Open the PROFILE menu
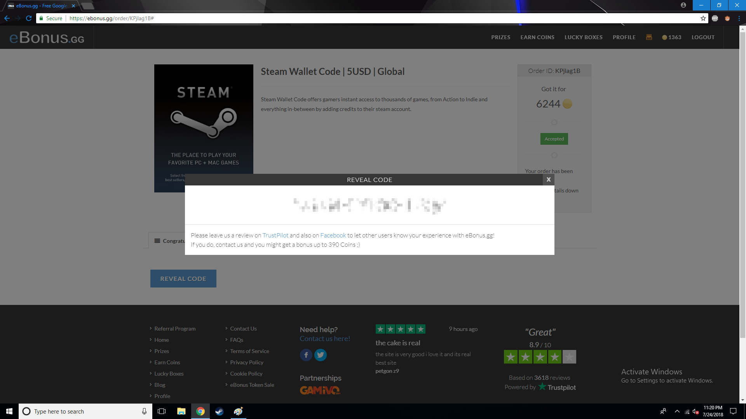746x419 pixels. (624, 37)
